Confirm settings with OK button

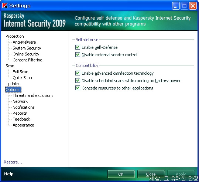(121, 174)
